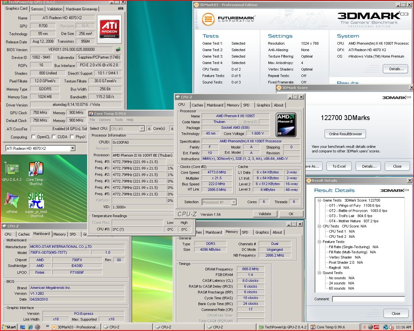Viewport: 414px width, 331px height.
Task: Open About tab in front CPU-Z window
Action: point(279,105)
